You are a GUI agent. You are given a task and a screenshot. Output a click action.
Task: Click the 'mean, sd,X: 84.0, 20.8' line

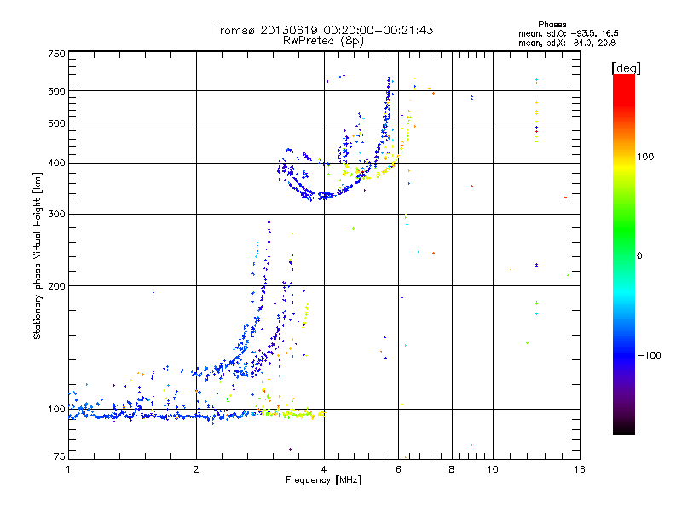click(567, 43)
